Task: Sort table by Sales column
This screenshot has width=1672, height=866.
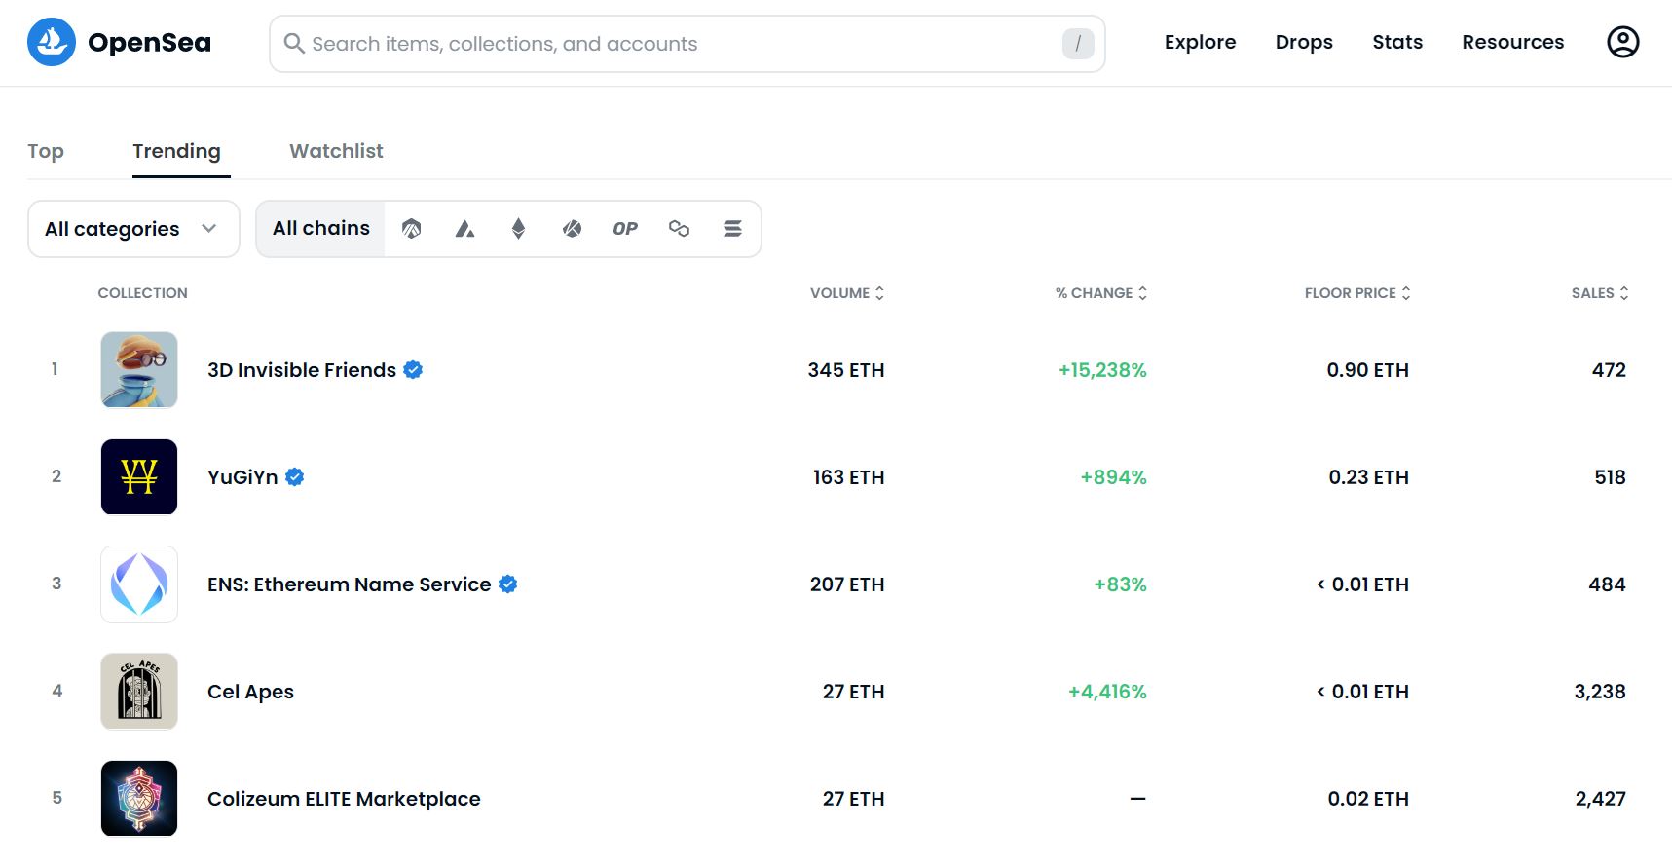Action: coord(1600,292)
